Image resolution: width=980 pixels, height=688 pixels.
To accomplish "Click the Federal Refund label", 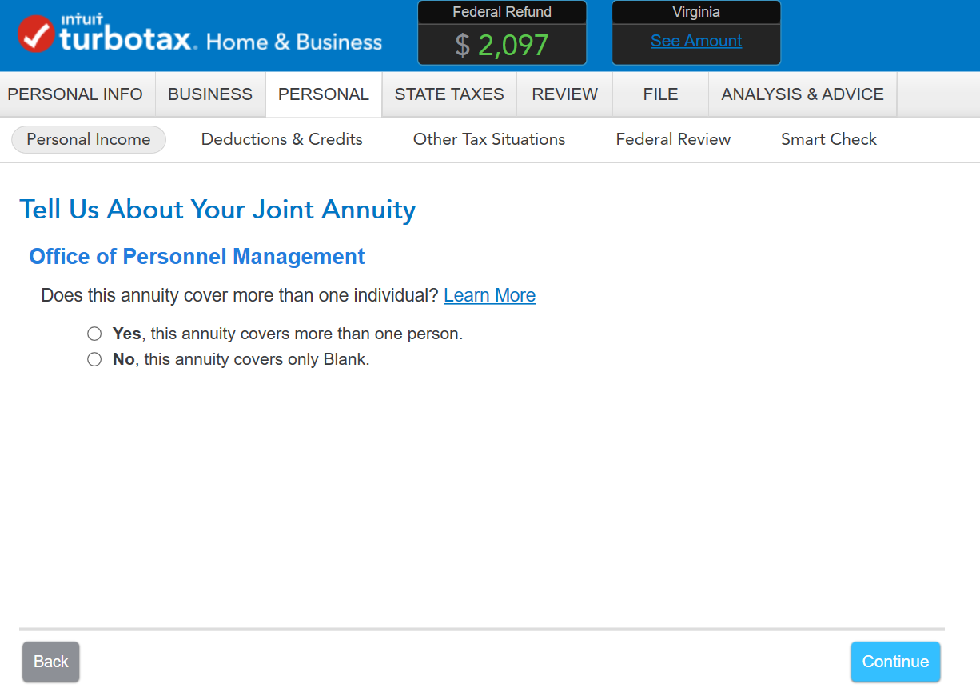I will 502,12.
